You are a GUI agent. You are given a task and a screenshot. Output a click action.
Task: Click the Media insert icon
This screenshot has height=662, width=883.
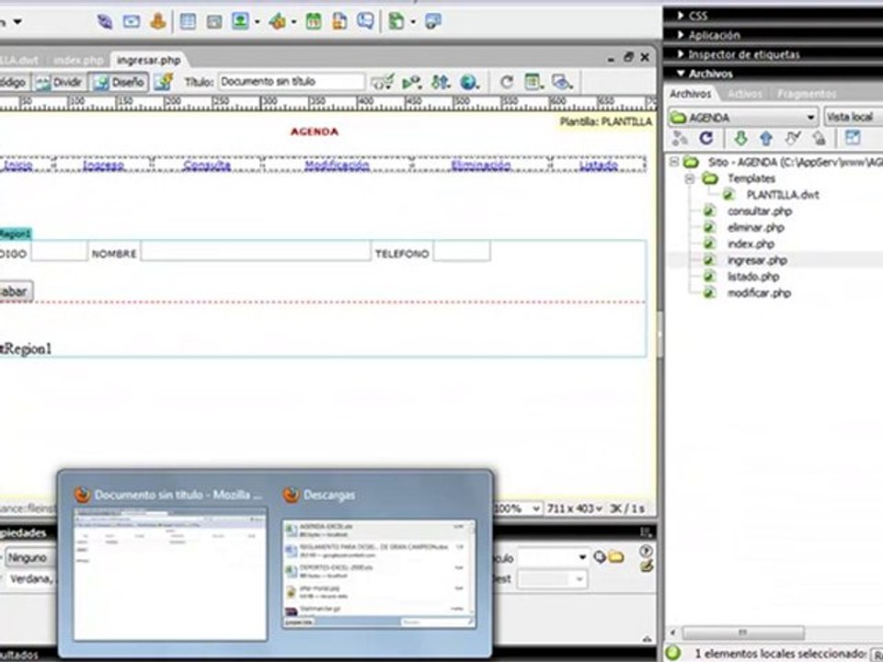click(x=277, y=22)
